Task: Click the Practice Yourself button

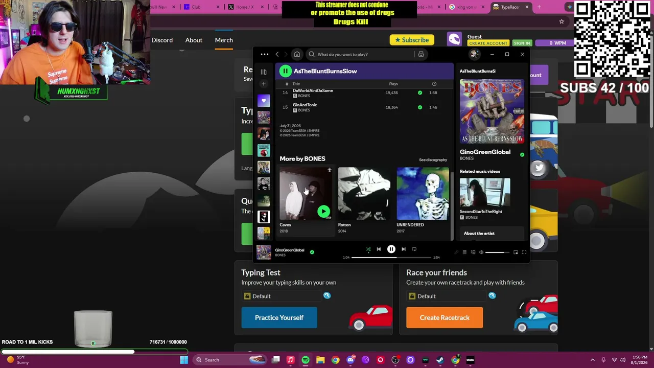Action: click(279, 317)
